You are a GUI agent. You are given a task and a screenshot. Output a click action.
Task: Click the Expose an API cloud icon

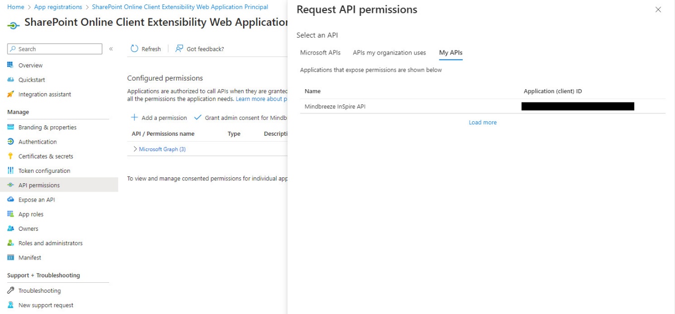point(10,200)
